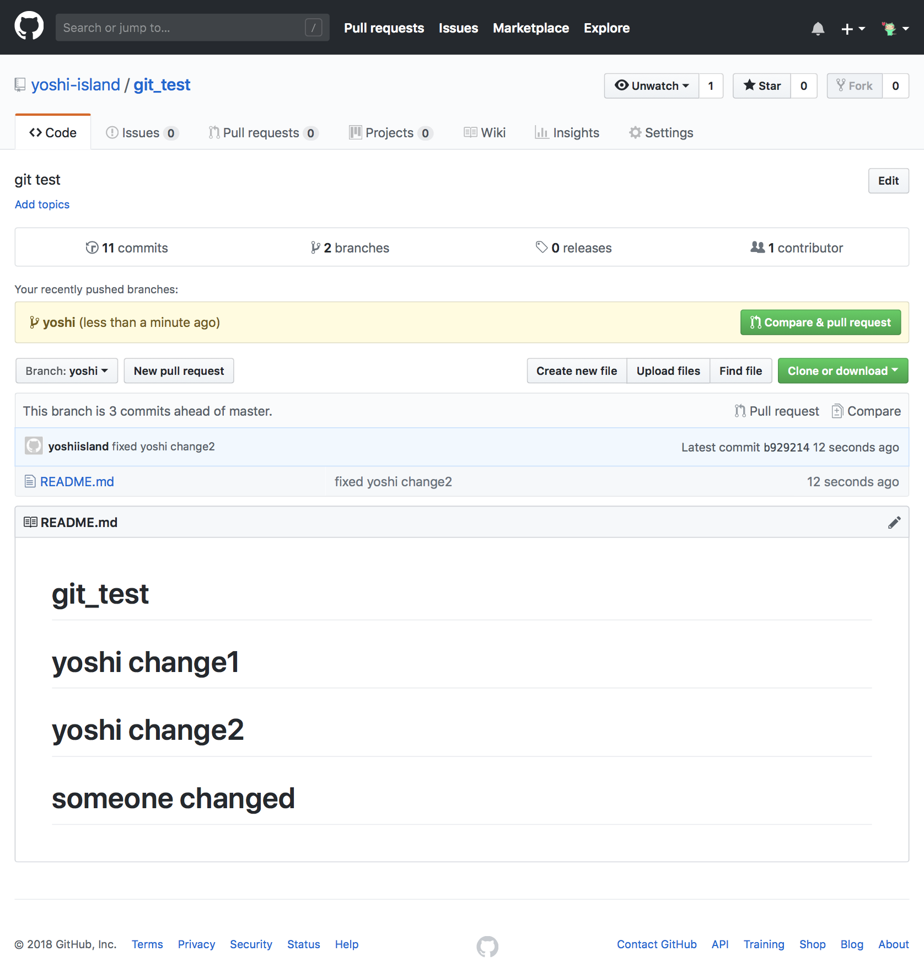Open the user avatar menu
Image resolution: width=924 pixels, height=962 pixels.
895,28
